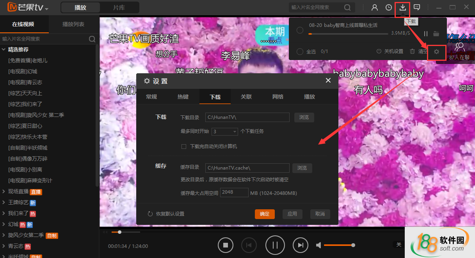This screenshot has height=258, width=475.
Task: Open the download folder icon
Action: pos(436,34)
